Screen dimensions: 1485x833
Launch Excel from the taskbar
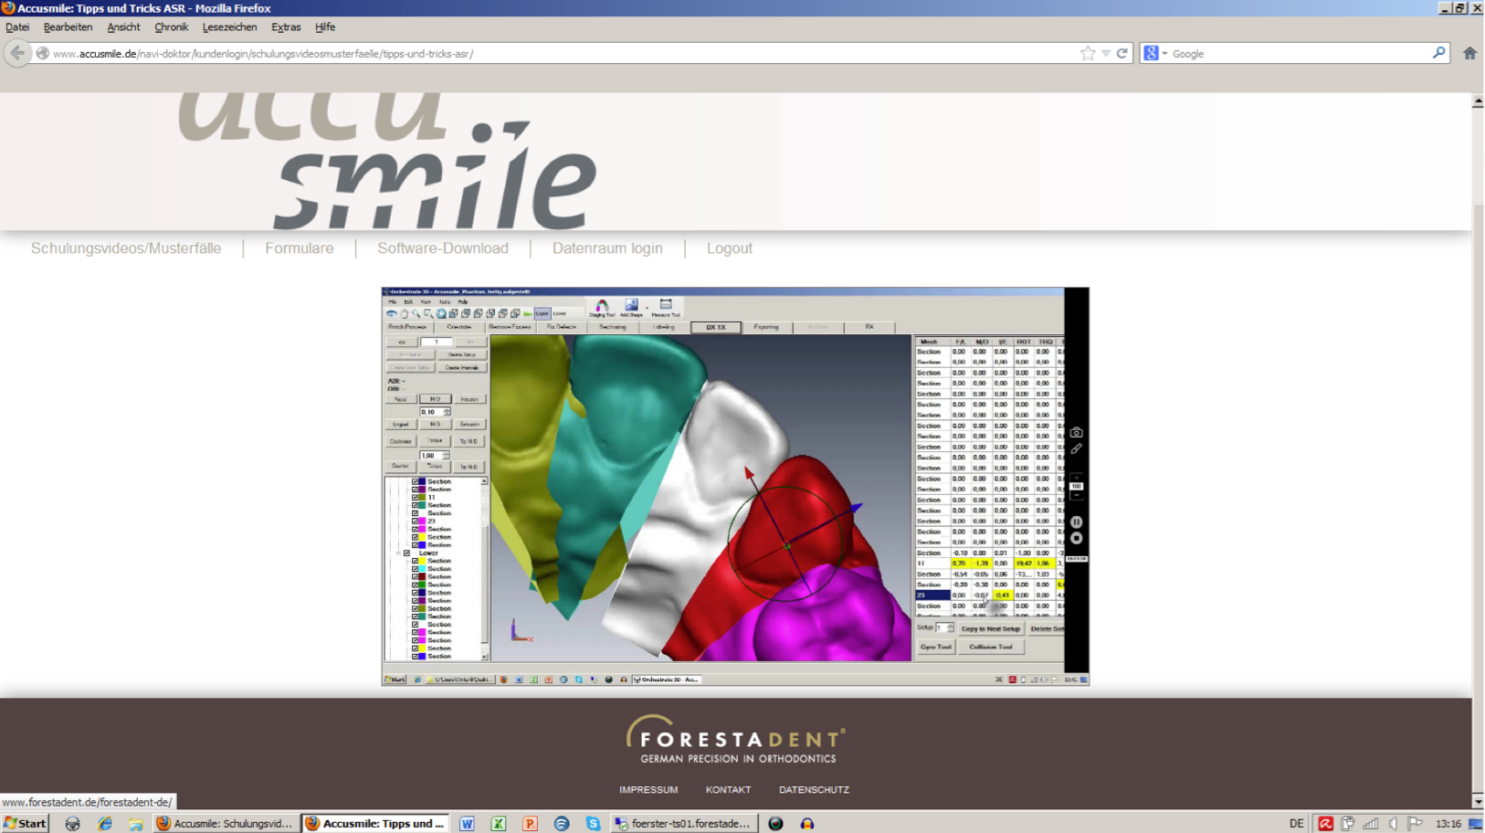point(499,824)
